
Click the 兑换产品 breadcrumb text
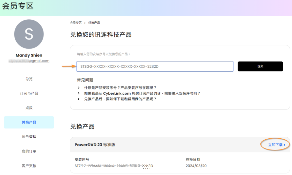pyautogui.click(x=94, y=23)
